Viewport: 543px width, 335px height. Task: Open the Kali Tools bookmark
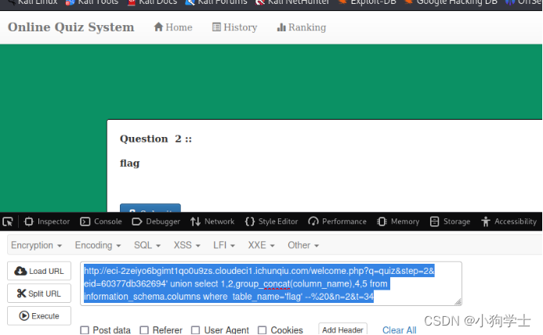tap(92, 2)
